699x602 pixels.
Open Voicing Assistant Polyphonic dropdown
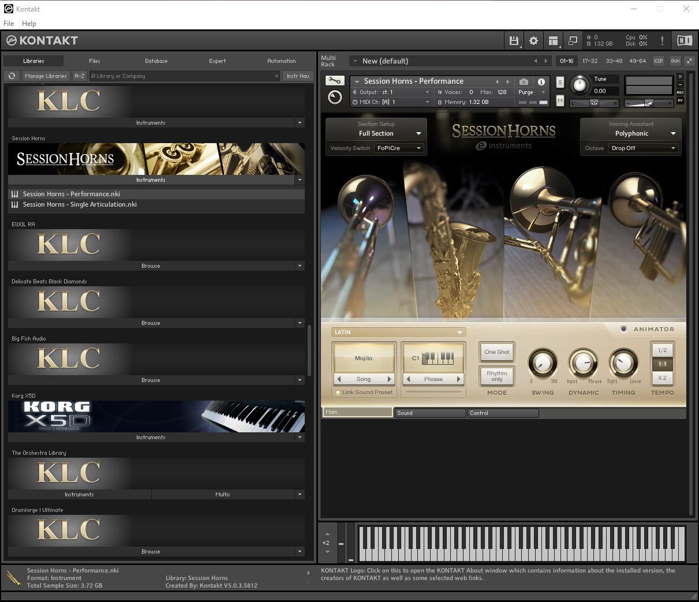[631, 133]
